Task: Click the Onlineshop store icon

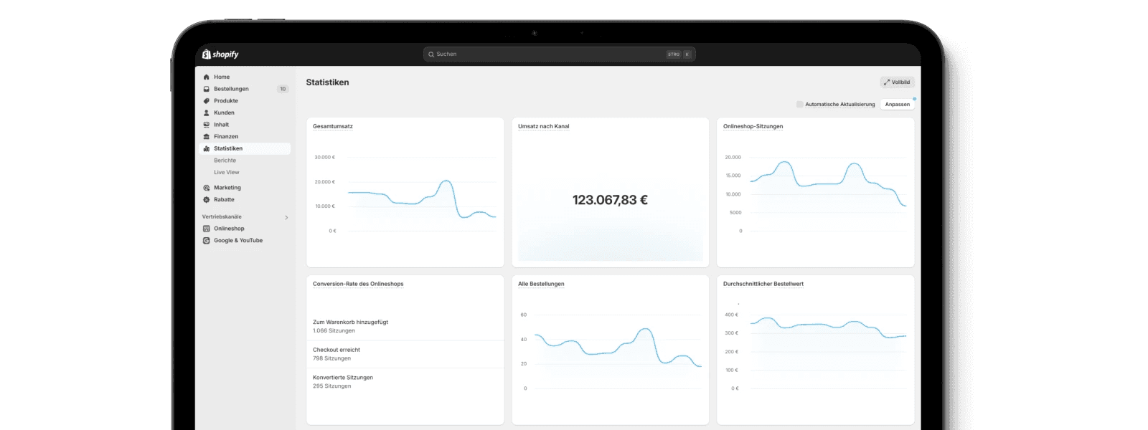Action: tap(207, 229)
